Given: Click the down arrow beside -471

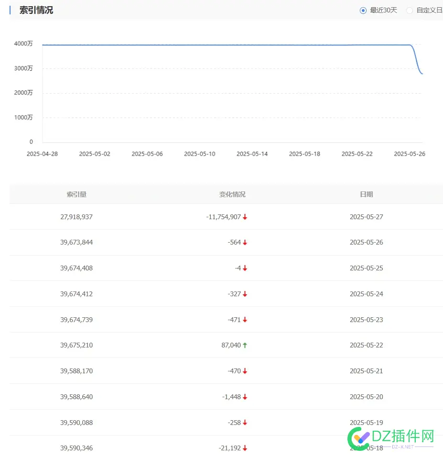Looking at the screenshot, I should (x=245, y=320).
